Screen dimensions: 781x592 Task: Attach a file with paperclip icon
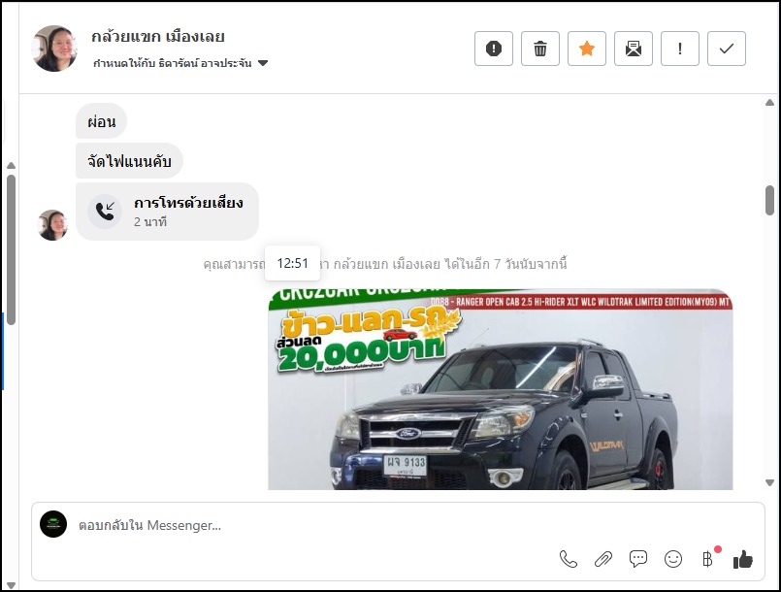point(603,559)
